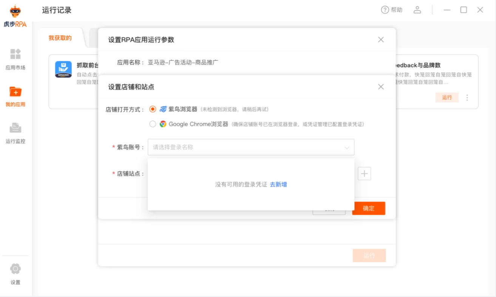Open the 应用市场 sidebar section
The image size is (496, 297).
[x=15, y=59]
